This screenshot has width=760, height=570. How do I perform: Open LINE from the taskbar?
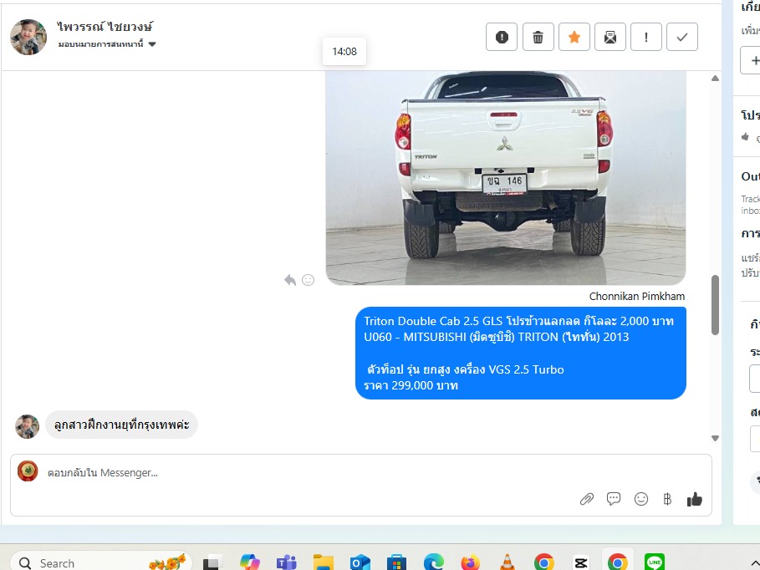coord(655,562)
